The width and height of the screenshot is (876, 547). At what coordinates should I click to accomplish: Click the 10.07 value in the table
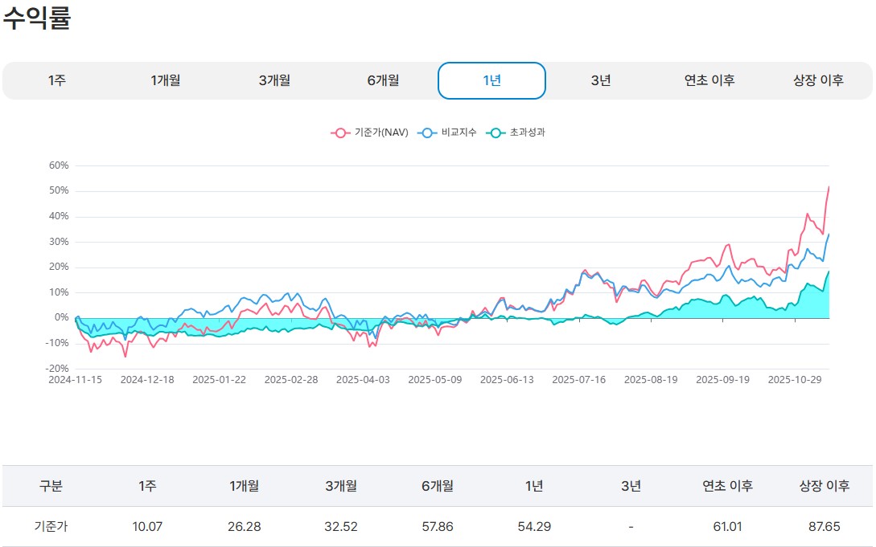(x=147, y=527)
